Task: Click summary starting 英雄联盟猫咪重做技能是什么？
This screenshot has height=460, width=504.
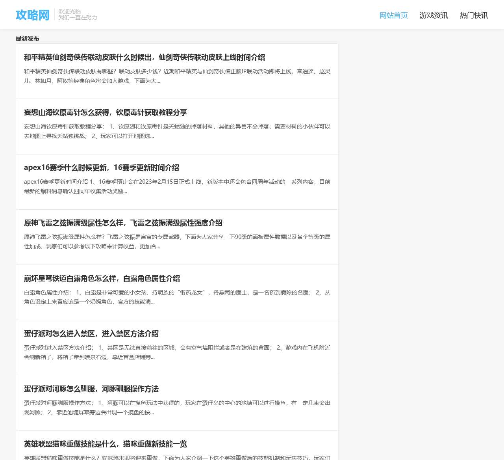Action: pos(177,457)
